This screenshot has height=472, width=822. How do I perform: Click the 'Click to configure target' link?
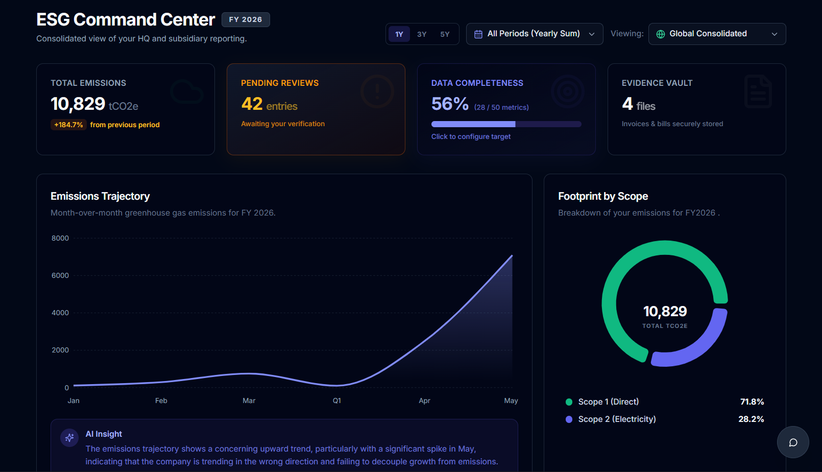tap(471, 136)
